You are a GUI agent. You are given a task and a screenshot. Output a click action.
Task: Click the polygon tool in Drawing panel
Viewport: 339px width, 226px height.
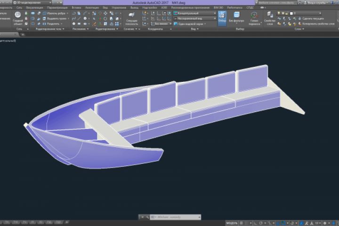(74, 24)
